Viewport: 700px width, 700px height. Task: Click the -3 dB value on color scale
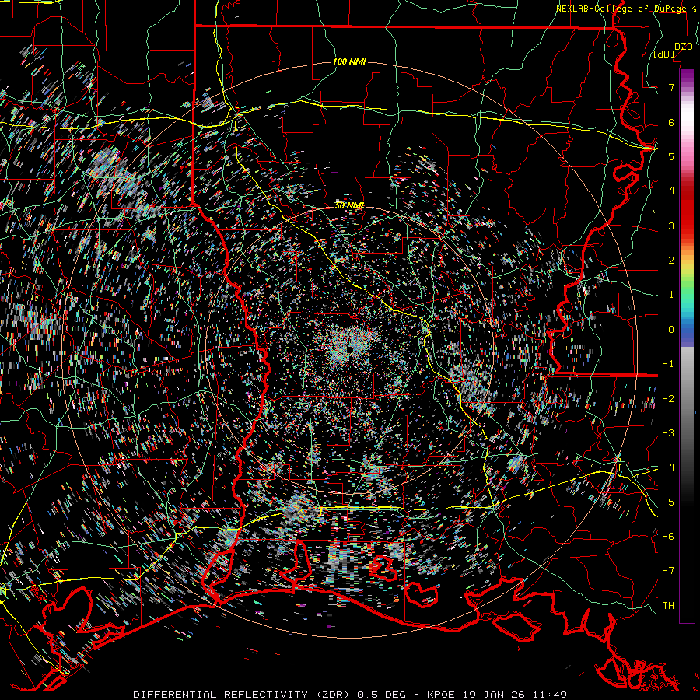(x=668, y=433)
